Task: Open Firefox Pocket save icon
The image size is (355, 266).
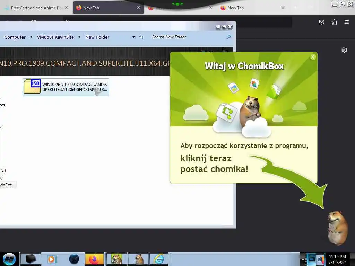Action: pos(321,22)
